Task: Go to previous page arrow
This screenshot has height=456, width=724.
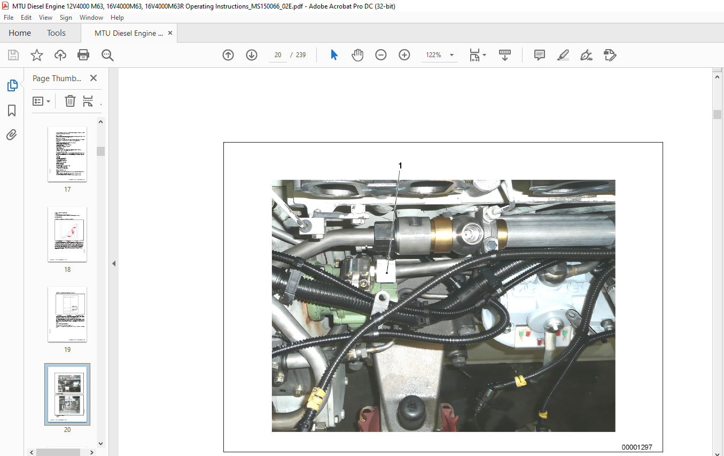Action: click(228, 55)
